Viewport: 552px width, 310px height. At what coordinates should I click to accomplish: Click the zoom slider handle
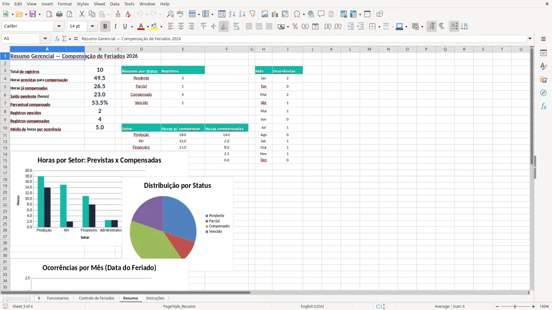tap(515, 306)
